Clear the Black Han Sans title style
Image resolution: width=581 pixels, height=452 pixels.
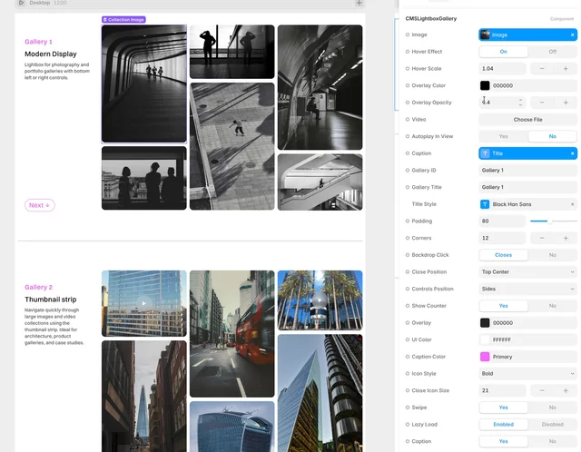[572, 204]
